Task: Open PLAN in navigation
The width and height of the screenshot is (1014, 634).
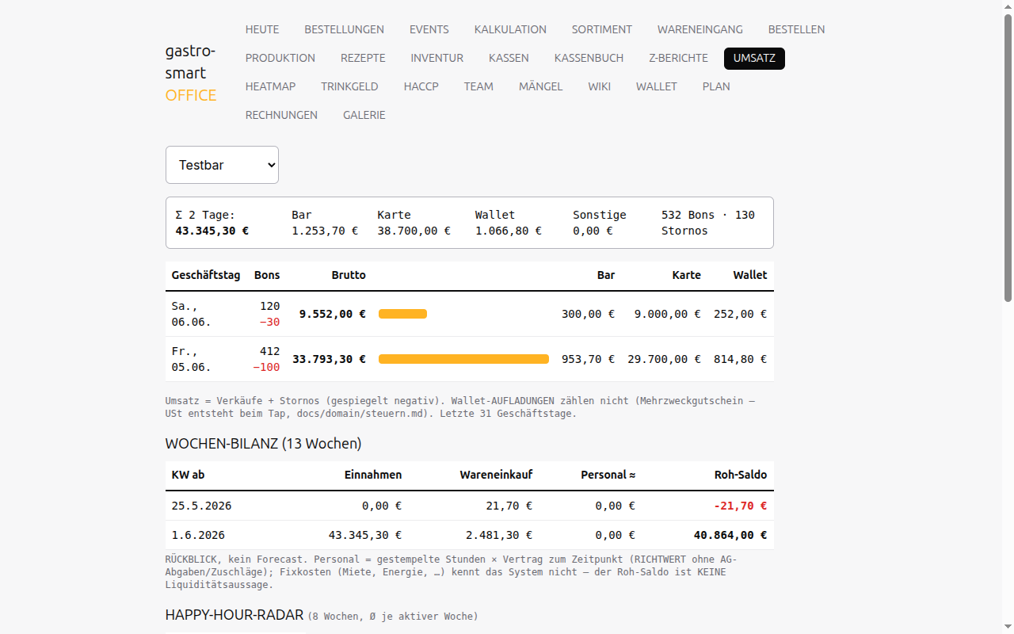Action: point(716,86)
